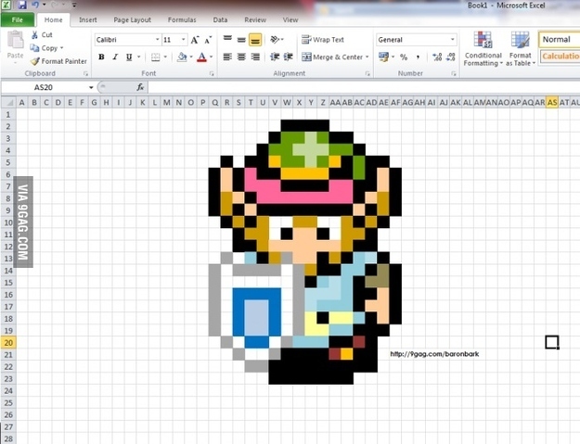The height and width of the screenshot is (444, 580).
Task: Open underline style dropdown arrow
Action: point(138,57)
